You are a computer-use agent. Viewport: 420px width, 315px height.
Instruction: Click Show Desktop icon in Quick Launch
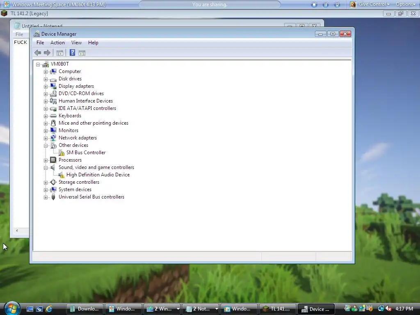30,309
